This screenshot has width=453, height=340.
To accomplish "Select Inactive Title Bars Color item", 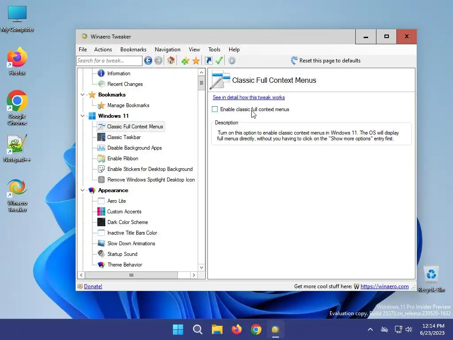I will (132, 233).
